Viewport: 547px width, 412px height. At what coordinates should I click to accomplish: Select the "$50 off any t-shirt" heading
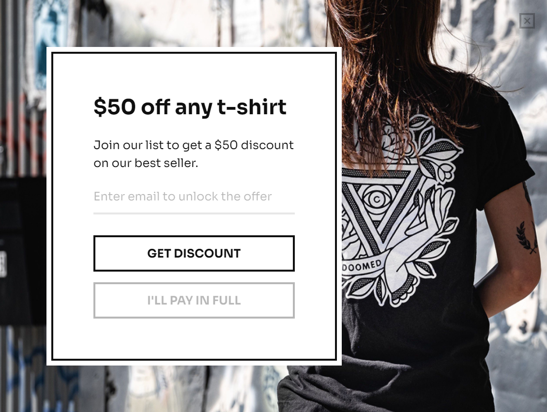tap(190, 107)
